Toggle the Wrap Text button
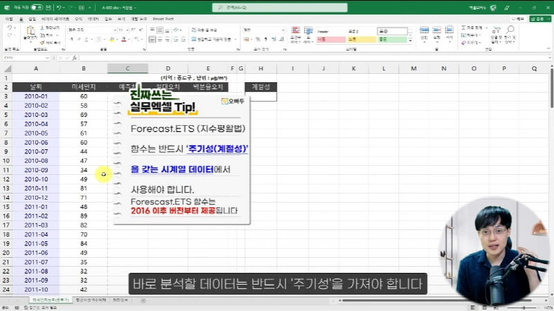Viewport: 554px width, 311px height. [x=204, y=30]
